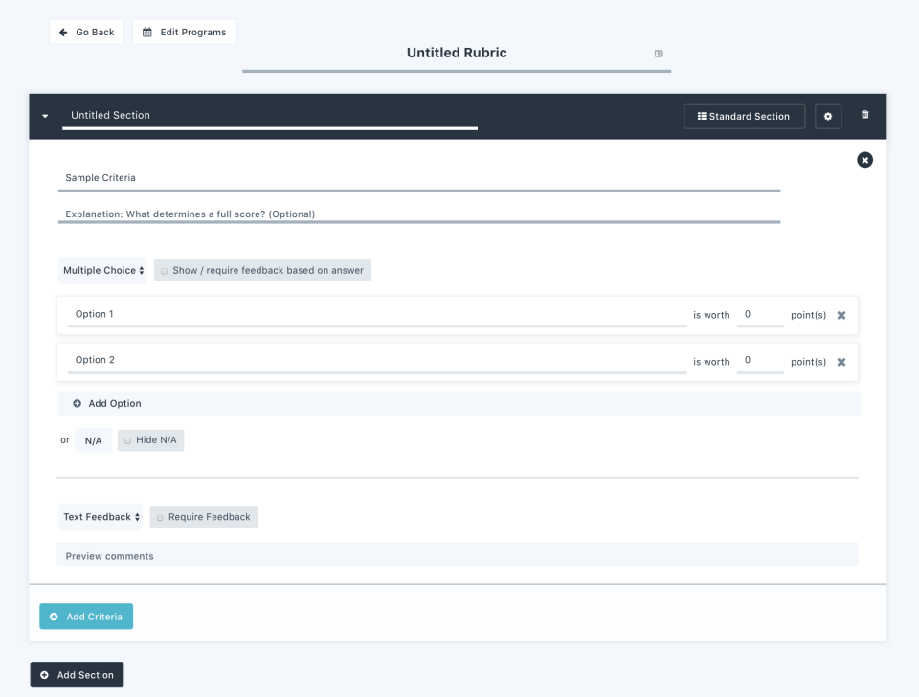Enable show/require feedback based on answer
Viewport: 919px width, 697px height.
(x=164, y=270)
